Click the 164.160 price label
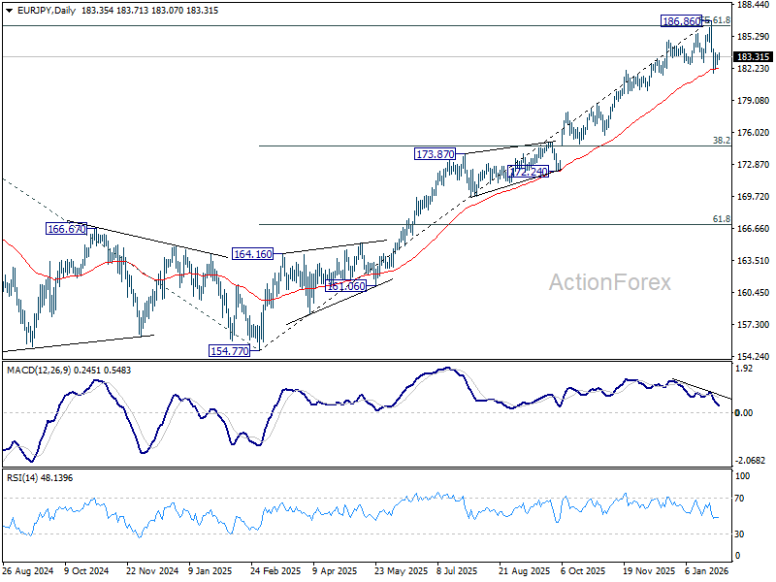 coord(253,254)
